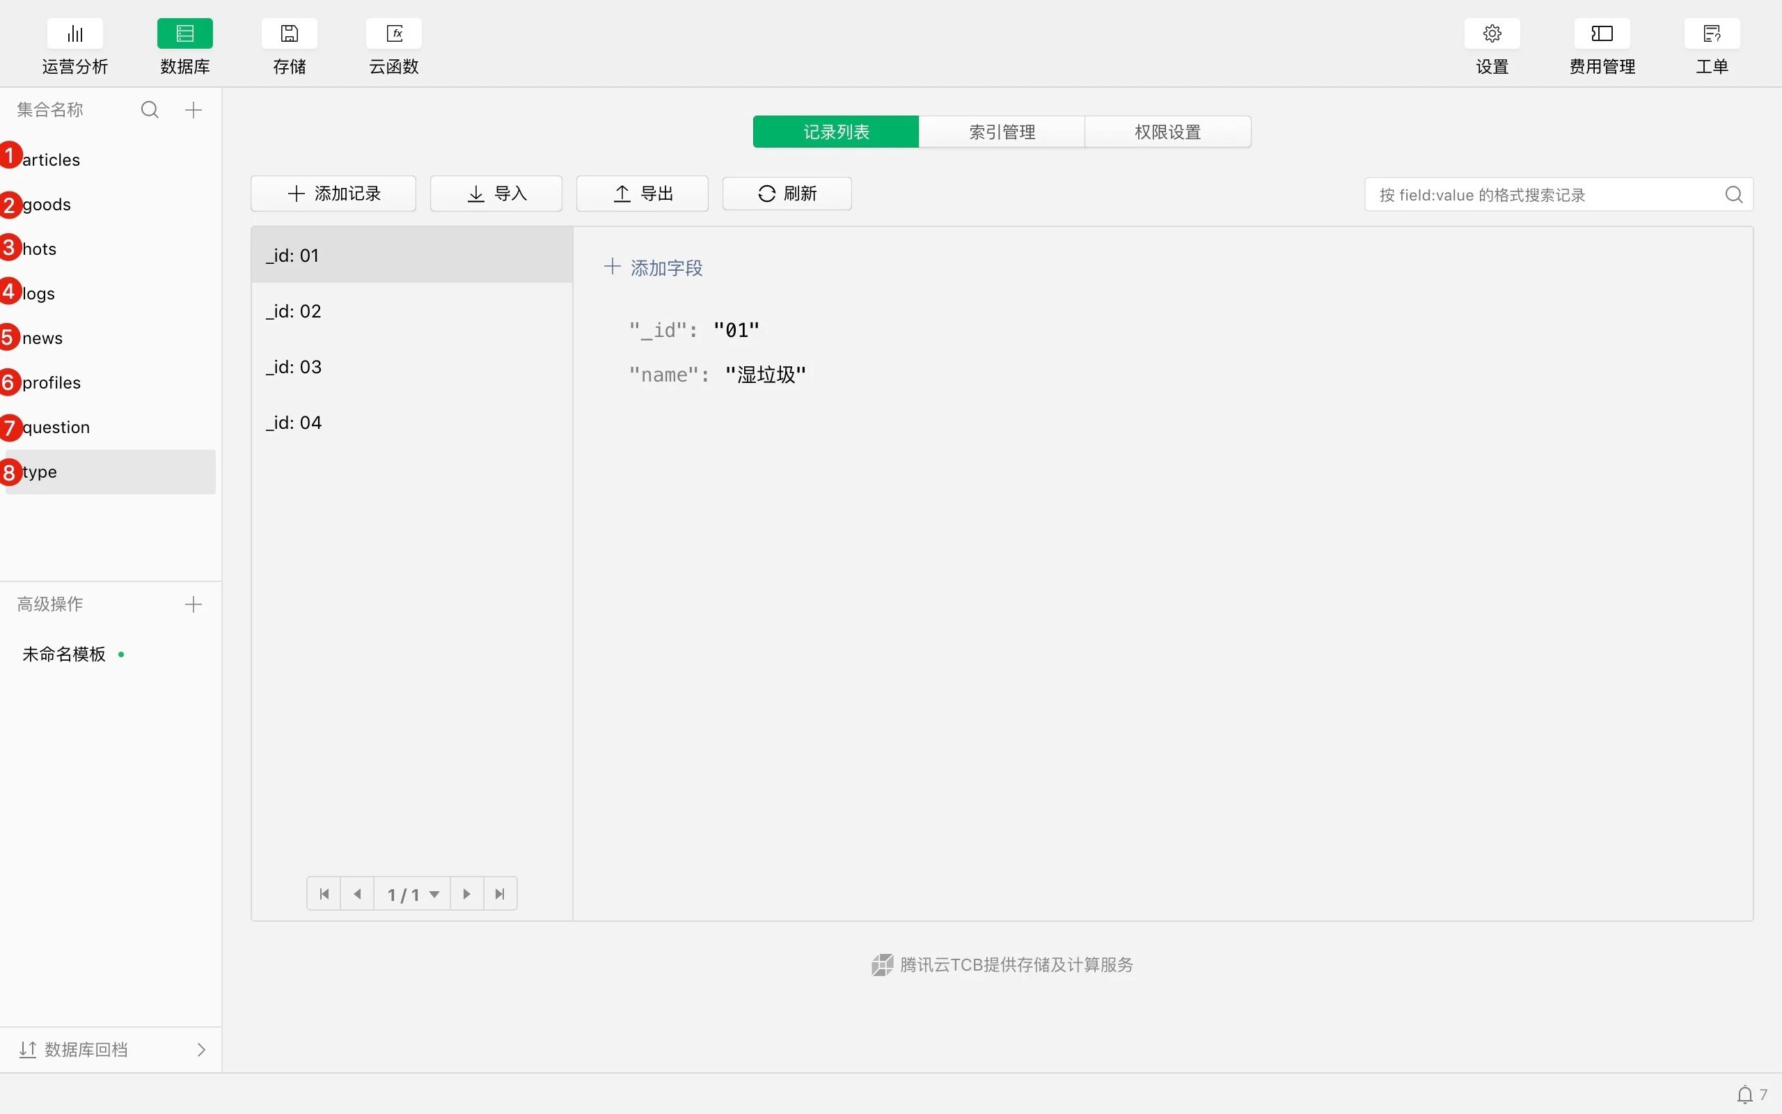Open 费用管理 billing icon

[1602, 34]
